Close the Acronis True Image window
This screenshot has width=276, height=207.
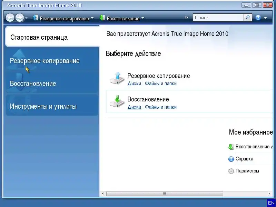268,5
